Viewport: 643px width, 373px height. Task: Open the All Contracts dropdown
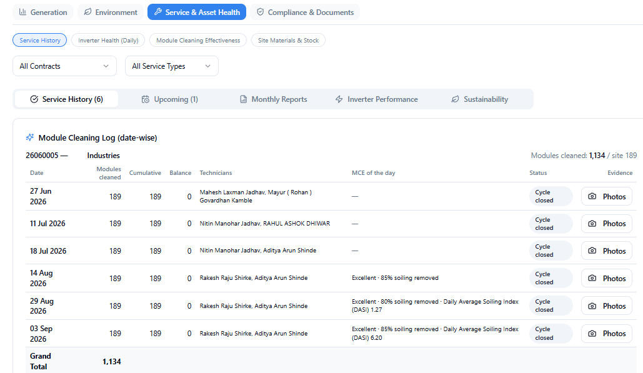(65, 66)
